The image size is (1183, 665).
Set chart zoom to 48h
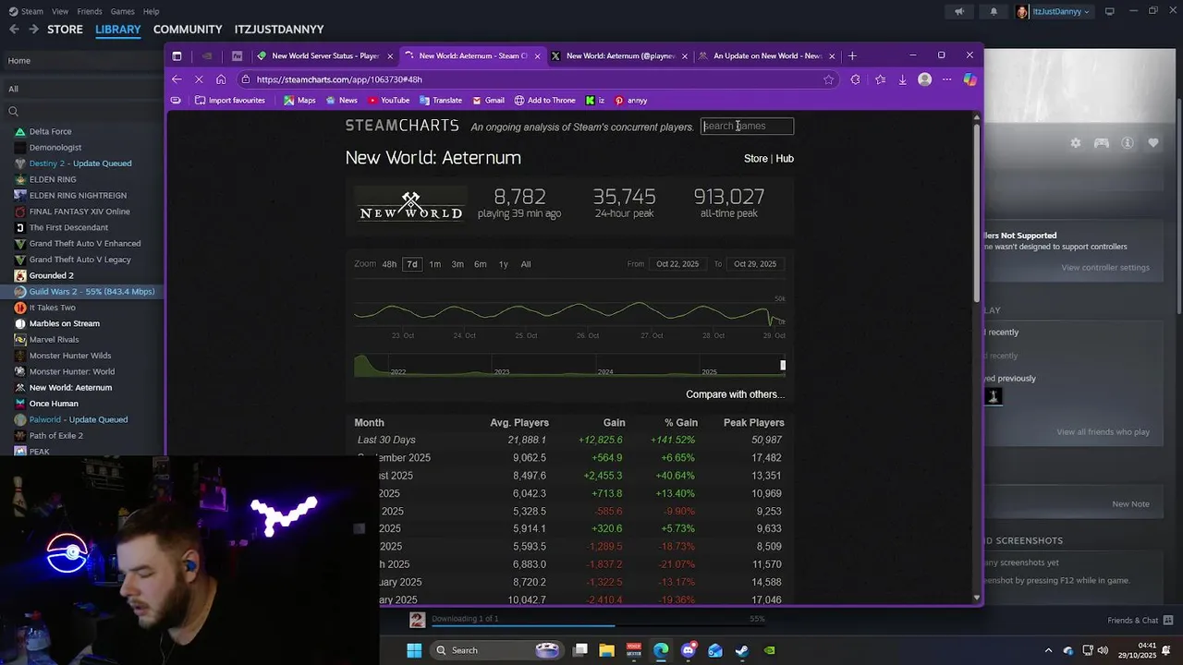[389, 264]
